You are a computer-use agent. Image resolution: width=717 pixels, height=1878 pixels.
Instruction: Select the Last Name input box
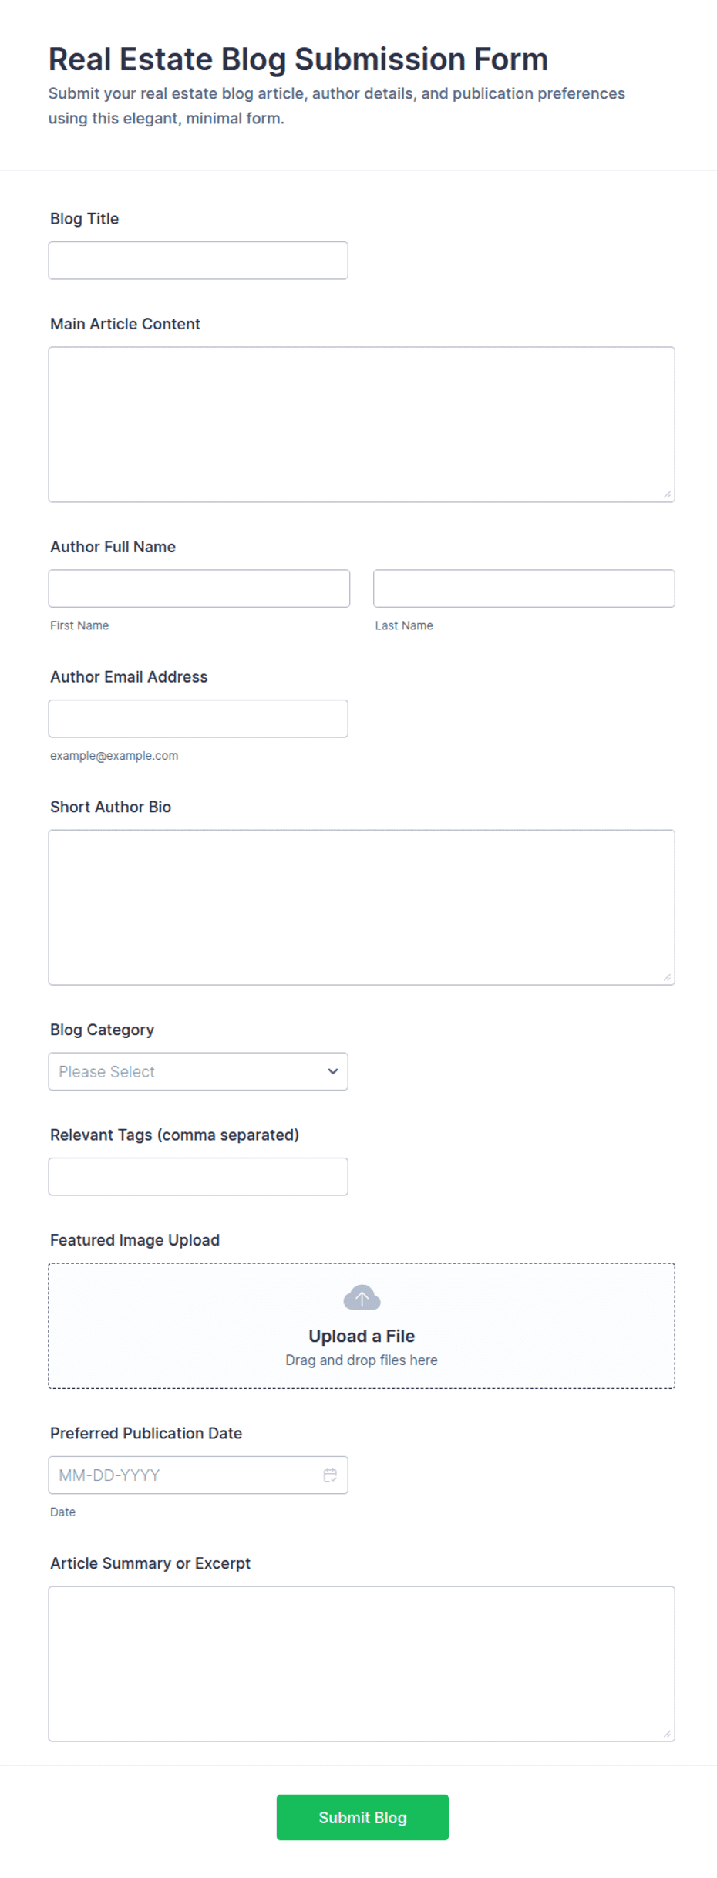tap(524, 588)
